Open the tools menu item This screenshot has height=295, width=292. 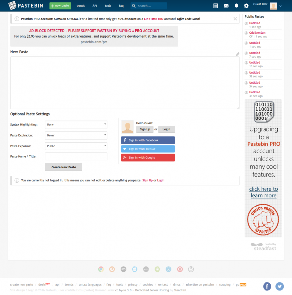coord(108,6)
